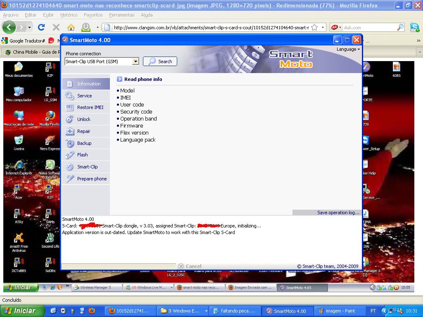
Task: Click the IMEI entry in phone info
Action: point(126,97)
